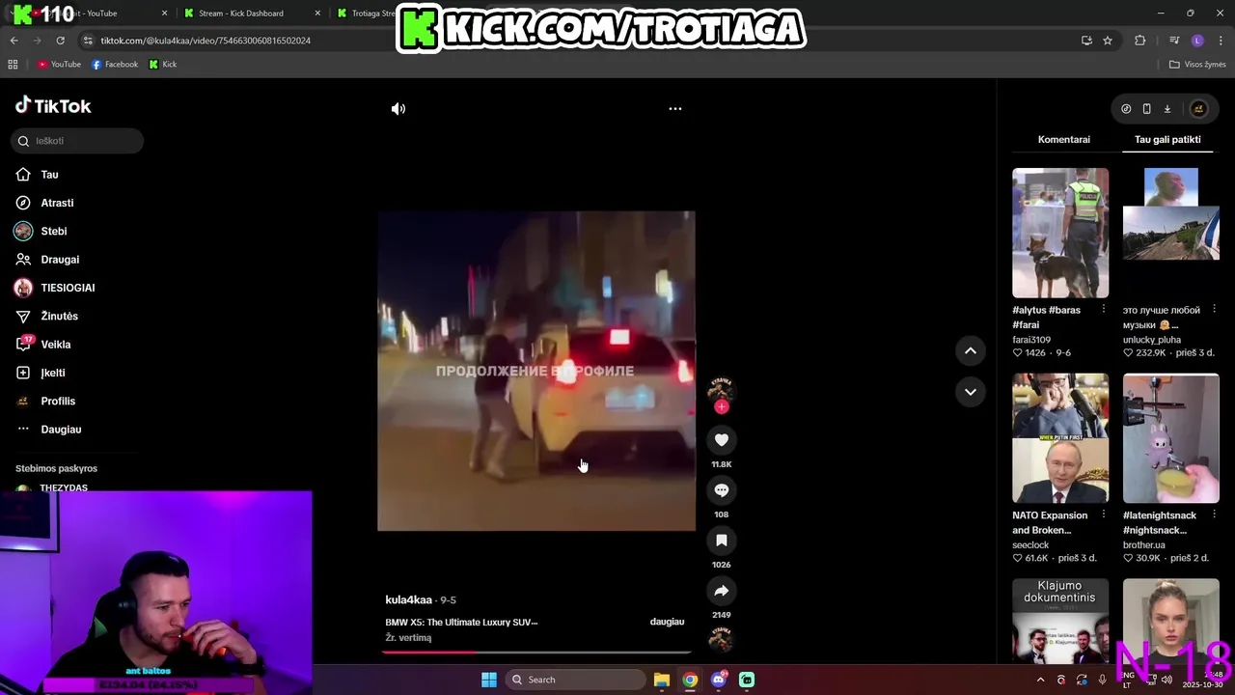The height and width of the screenshot is (695, 1235).
Task: Focus the Ieškoti search field
Action: coord(77,141)
